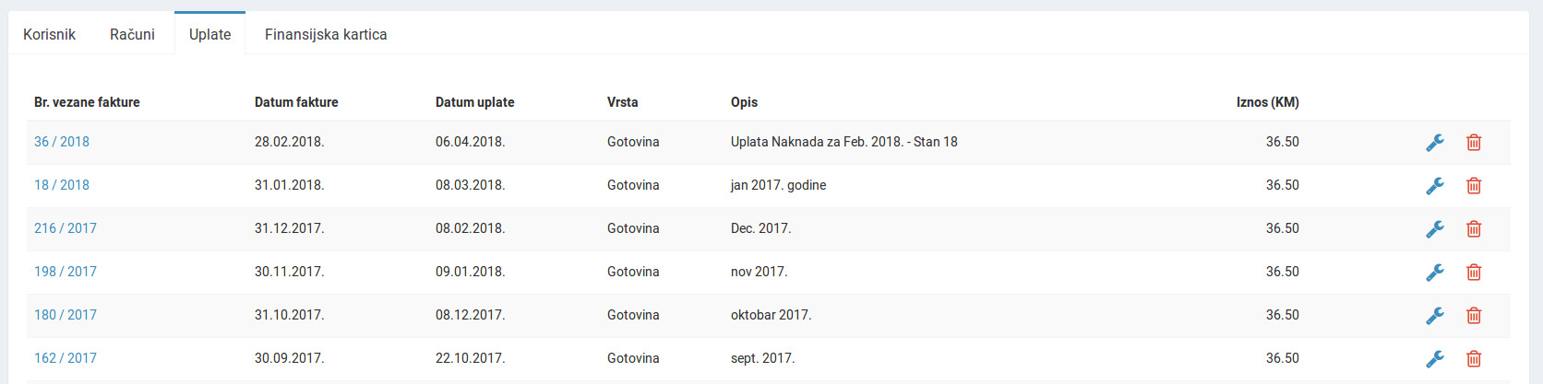This screenshot has width=1543, height=384.
Task: Open invoice link 216 / 2017
Action: pos(66,228)
